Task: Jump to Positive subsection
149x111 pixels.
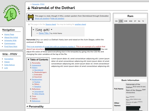Action: [x=37, y=82]
